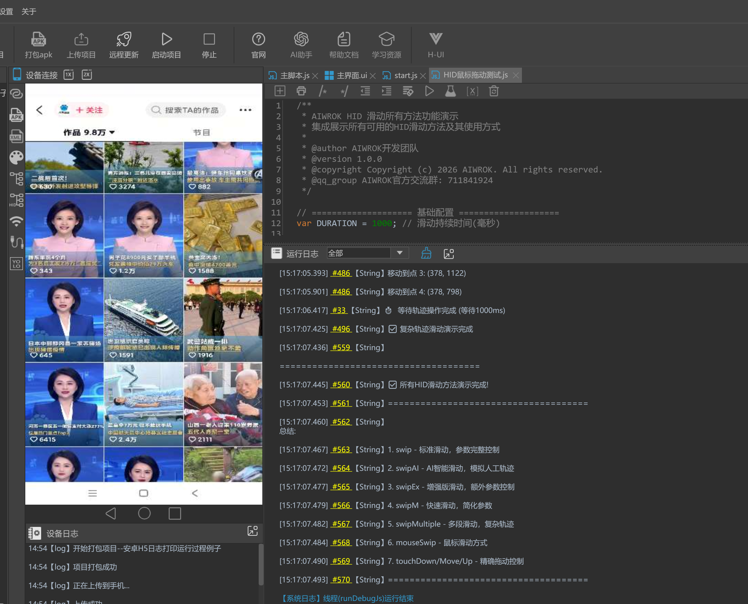This screenshot has width=748, height=604.
Task: Run script with editor play icon
Action: pos(429,91)
